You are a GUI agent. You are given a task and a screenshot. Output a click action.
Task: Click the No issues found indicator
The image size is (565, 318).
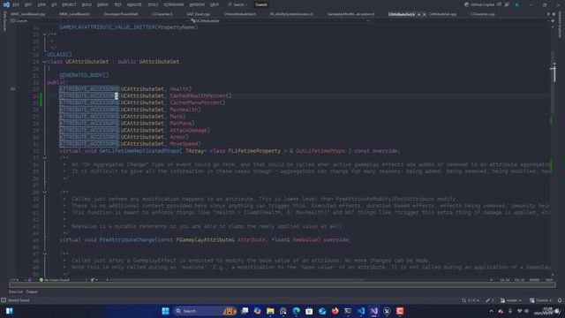point(55,280)
